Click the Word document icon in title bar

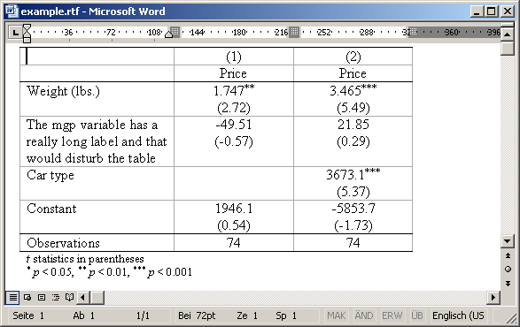12,11
